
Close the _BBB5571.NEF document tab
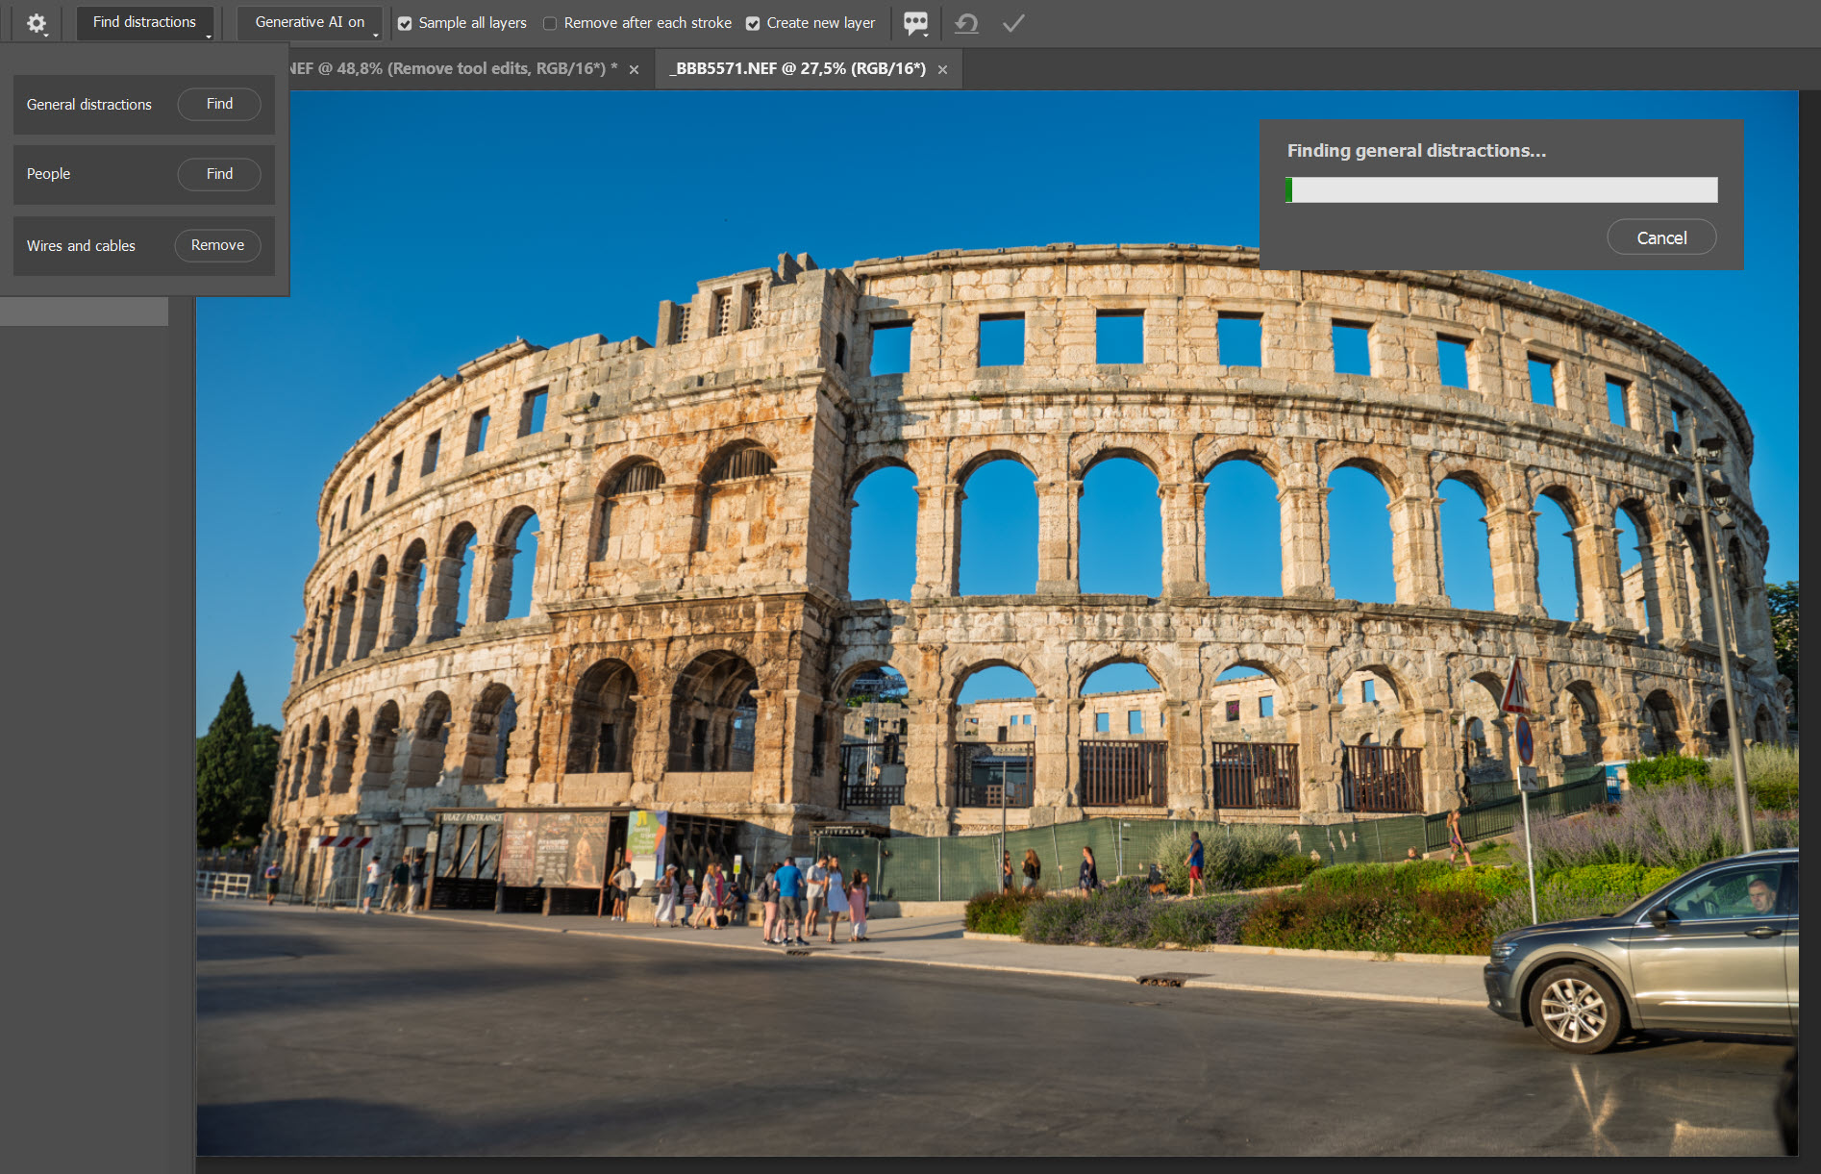pos(942,69)
